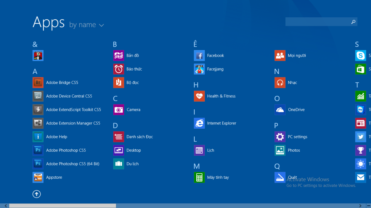Click the up arrow to return to Start
Image resolution: width=371 pixels, height=208 pixels.
click(x=37, y=194)
